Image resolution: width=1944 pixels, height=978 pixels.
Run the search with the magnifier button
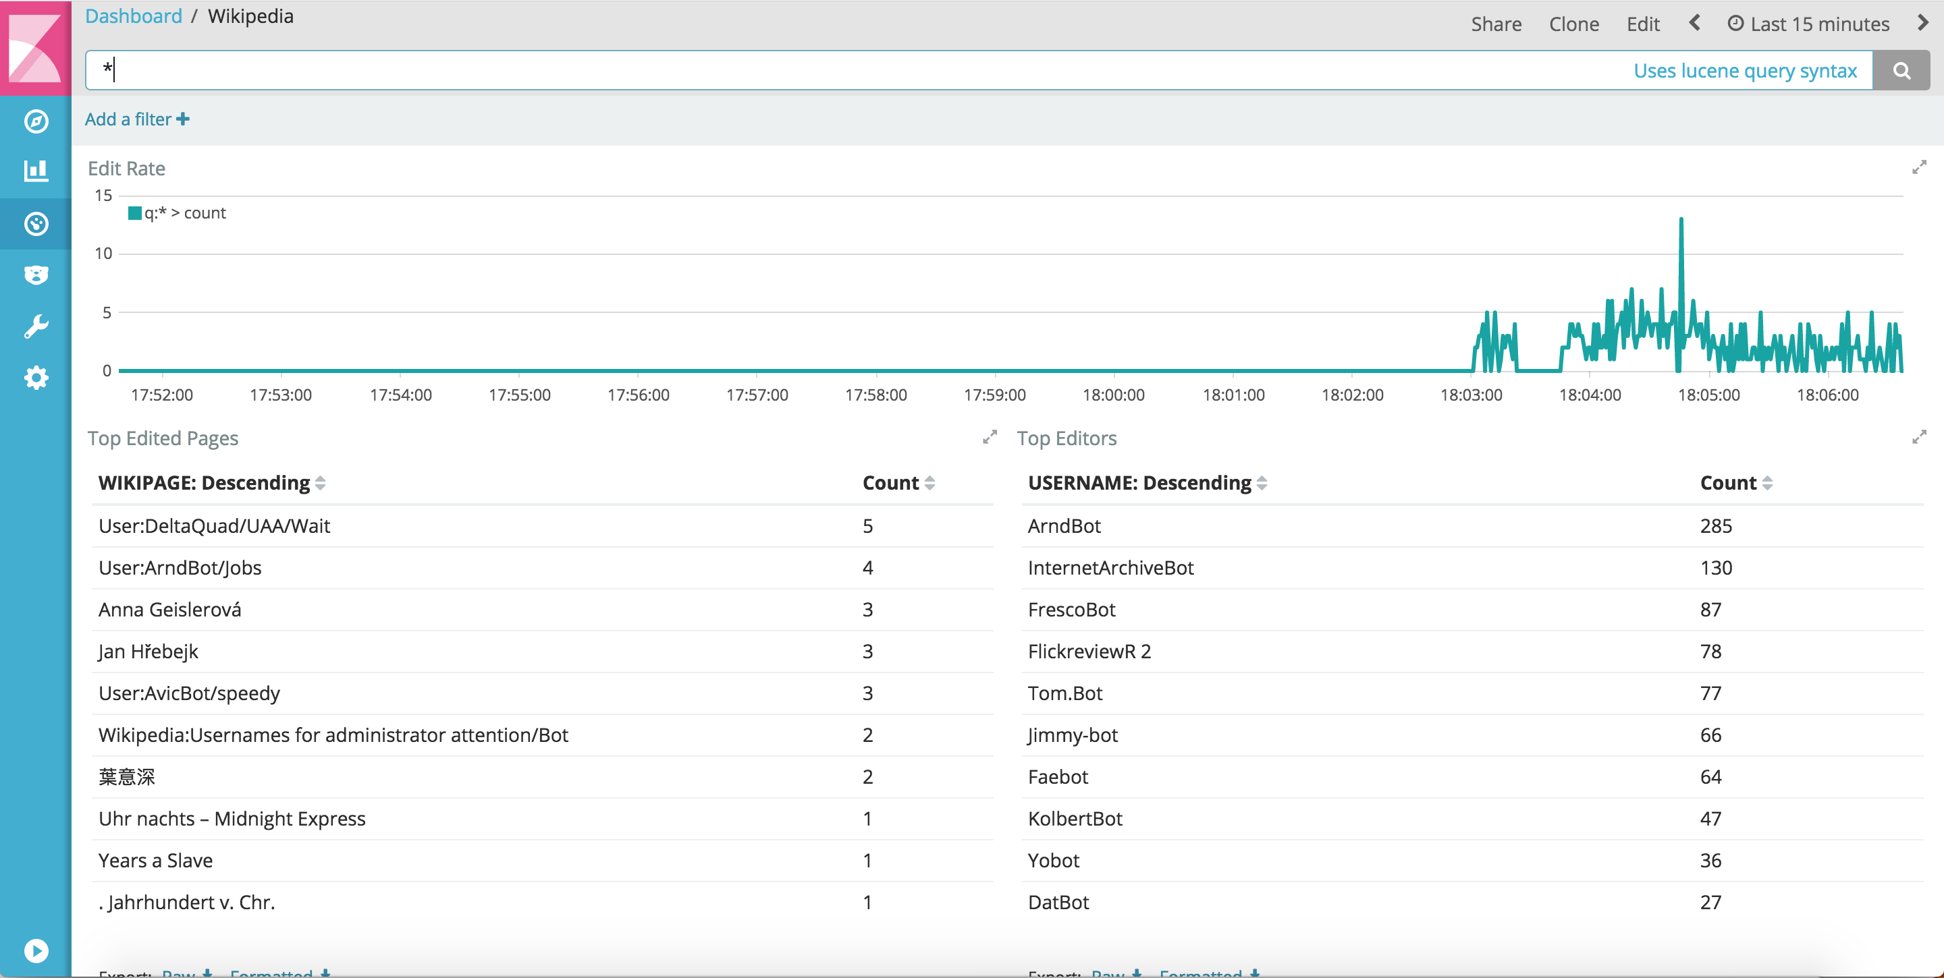1901,70
